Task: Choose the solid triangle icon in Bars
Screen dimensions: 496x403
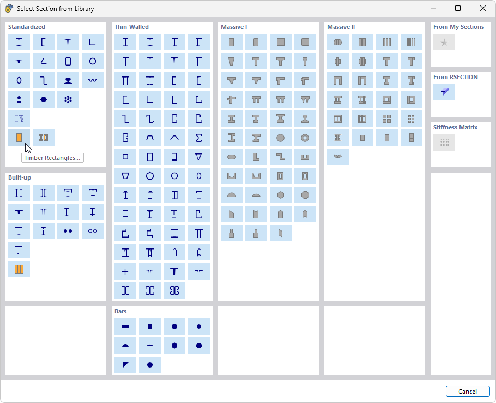Action: [125, 365]
